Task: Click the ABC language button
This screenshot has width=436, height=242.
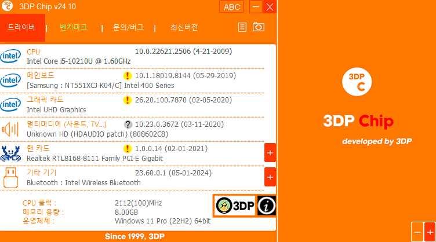Action: pyautogui.click(x=232, y=7)
